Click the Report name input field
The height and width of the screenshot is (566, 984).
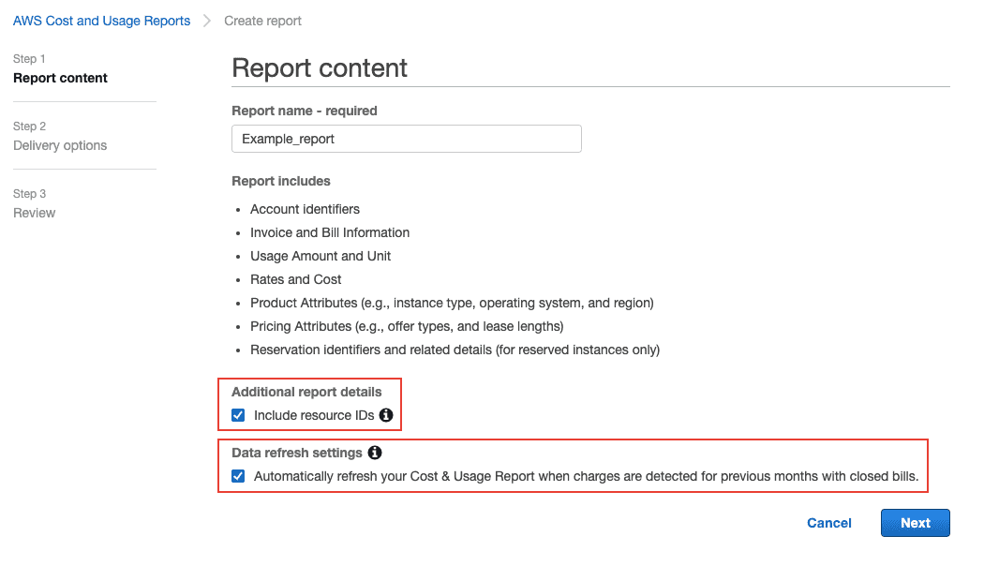406,139
